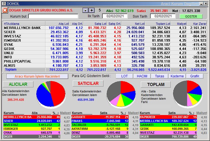Open the Grafik tab
The image size is (210, 141).
click(195, 76)
